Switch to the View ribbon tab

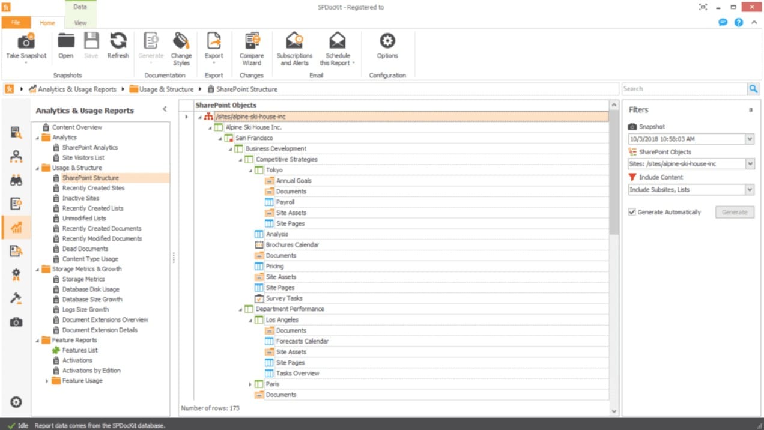point(80,23)
